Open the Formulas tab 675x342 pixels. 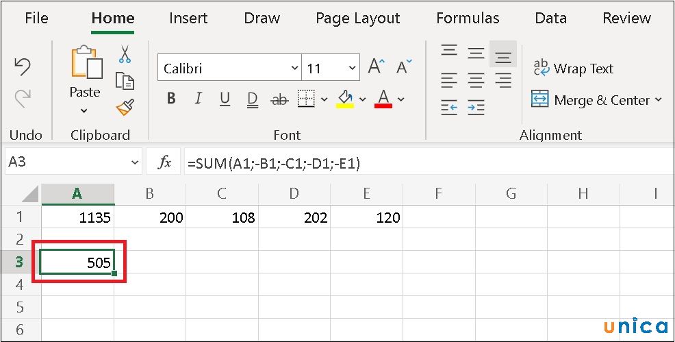(x=468, y=19)
